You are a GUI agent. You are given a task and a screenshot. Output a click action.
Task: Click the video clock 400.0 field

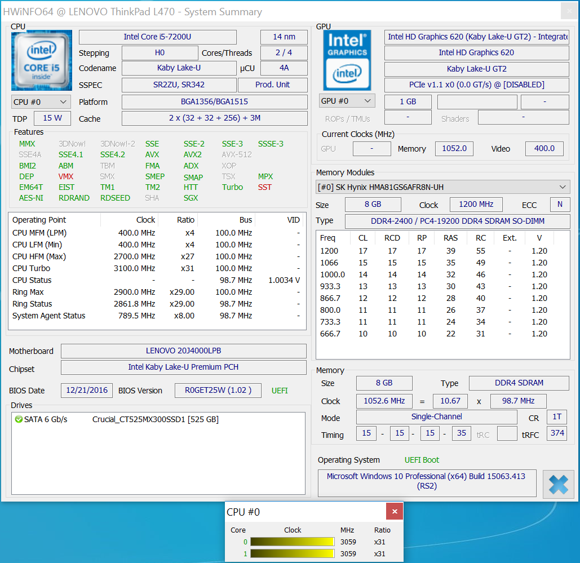coord(544,149)
